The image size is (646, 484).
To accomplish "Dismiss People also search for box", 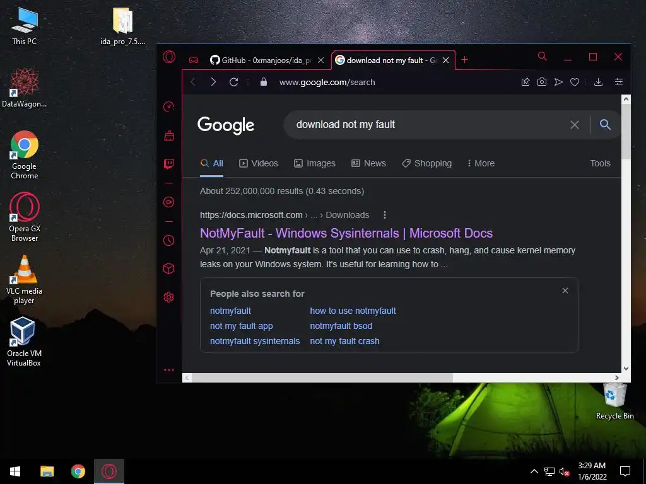I will point(565,291).
